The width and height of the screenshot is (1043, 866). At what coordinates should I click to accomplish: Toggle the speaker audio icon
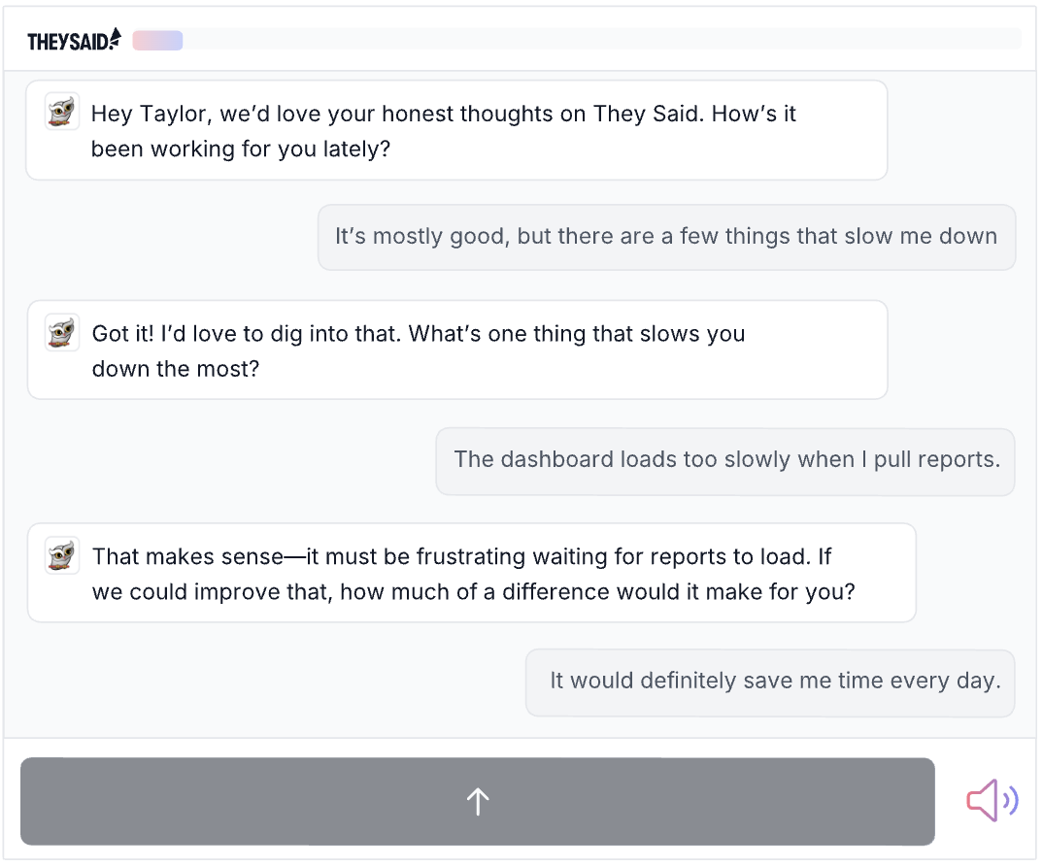tap(992, 801)
